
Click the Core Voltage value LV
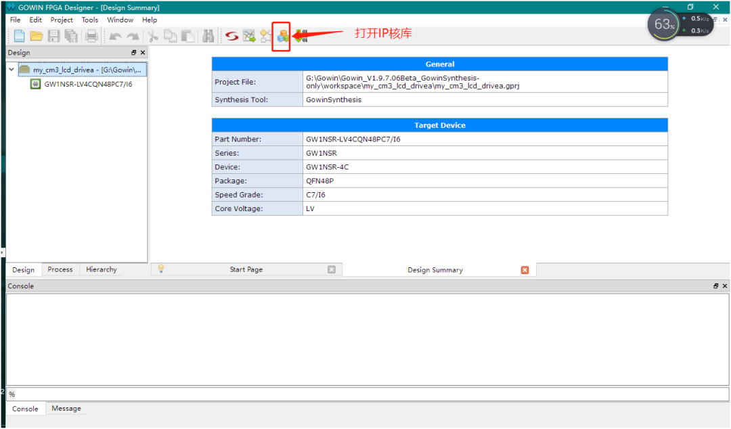click(x=485, y=208)
